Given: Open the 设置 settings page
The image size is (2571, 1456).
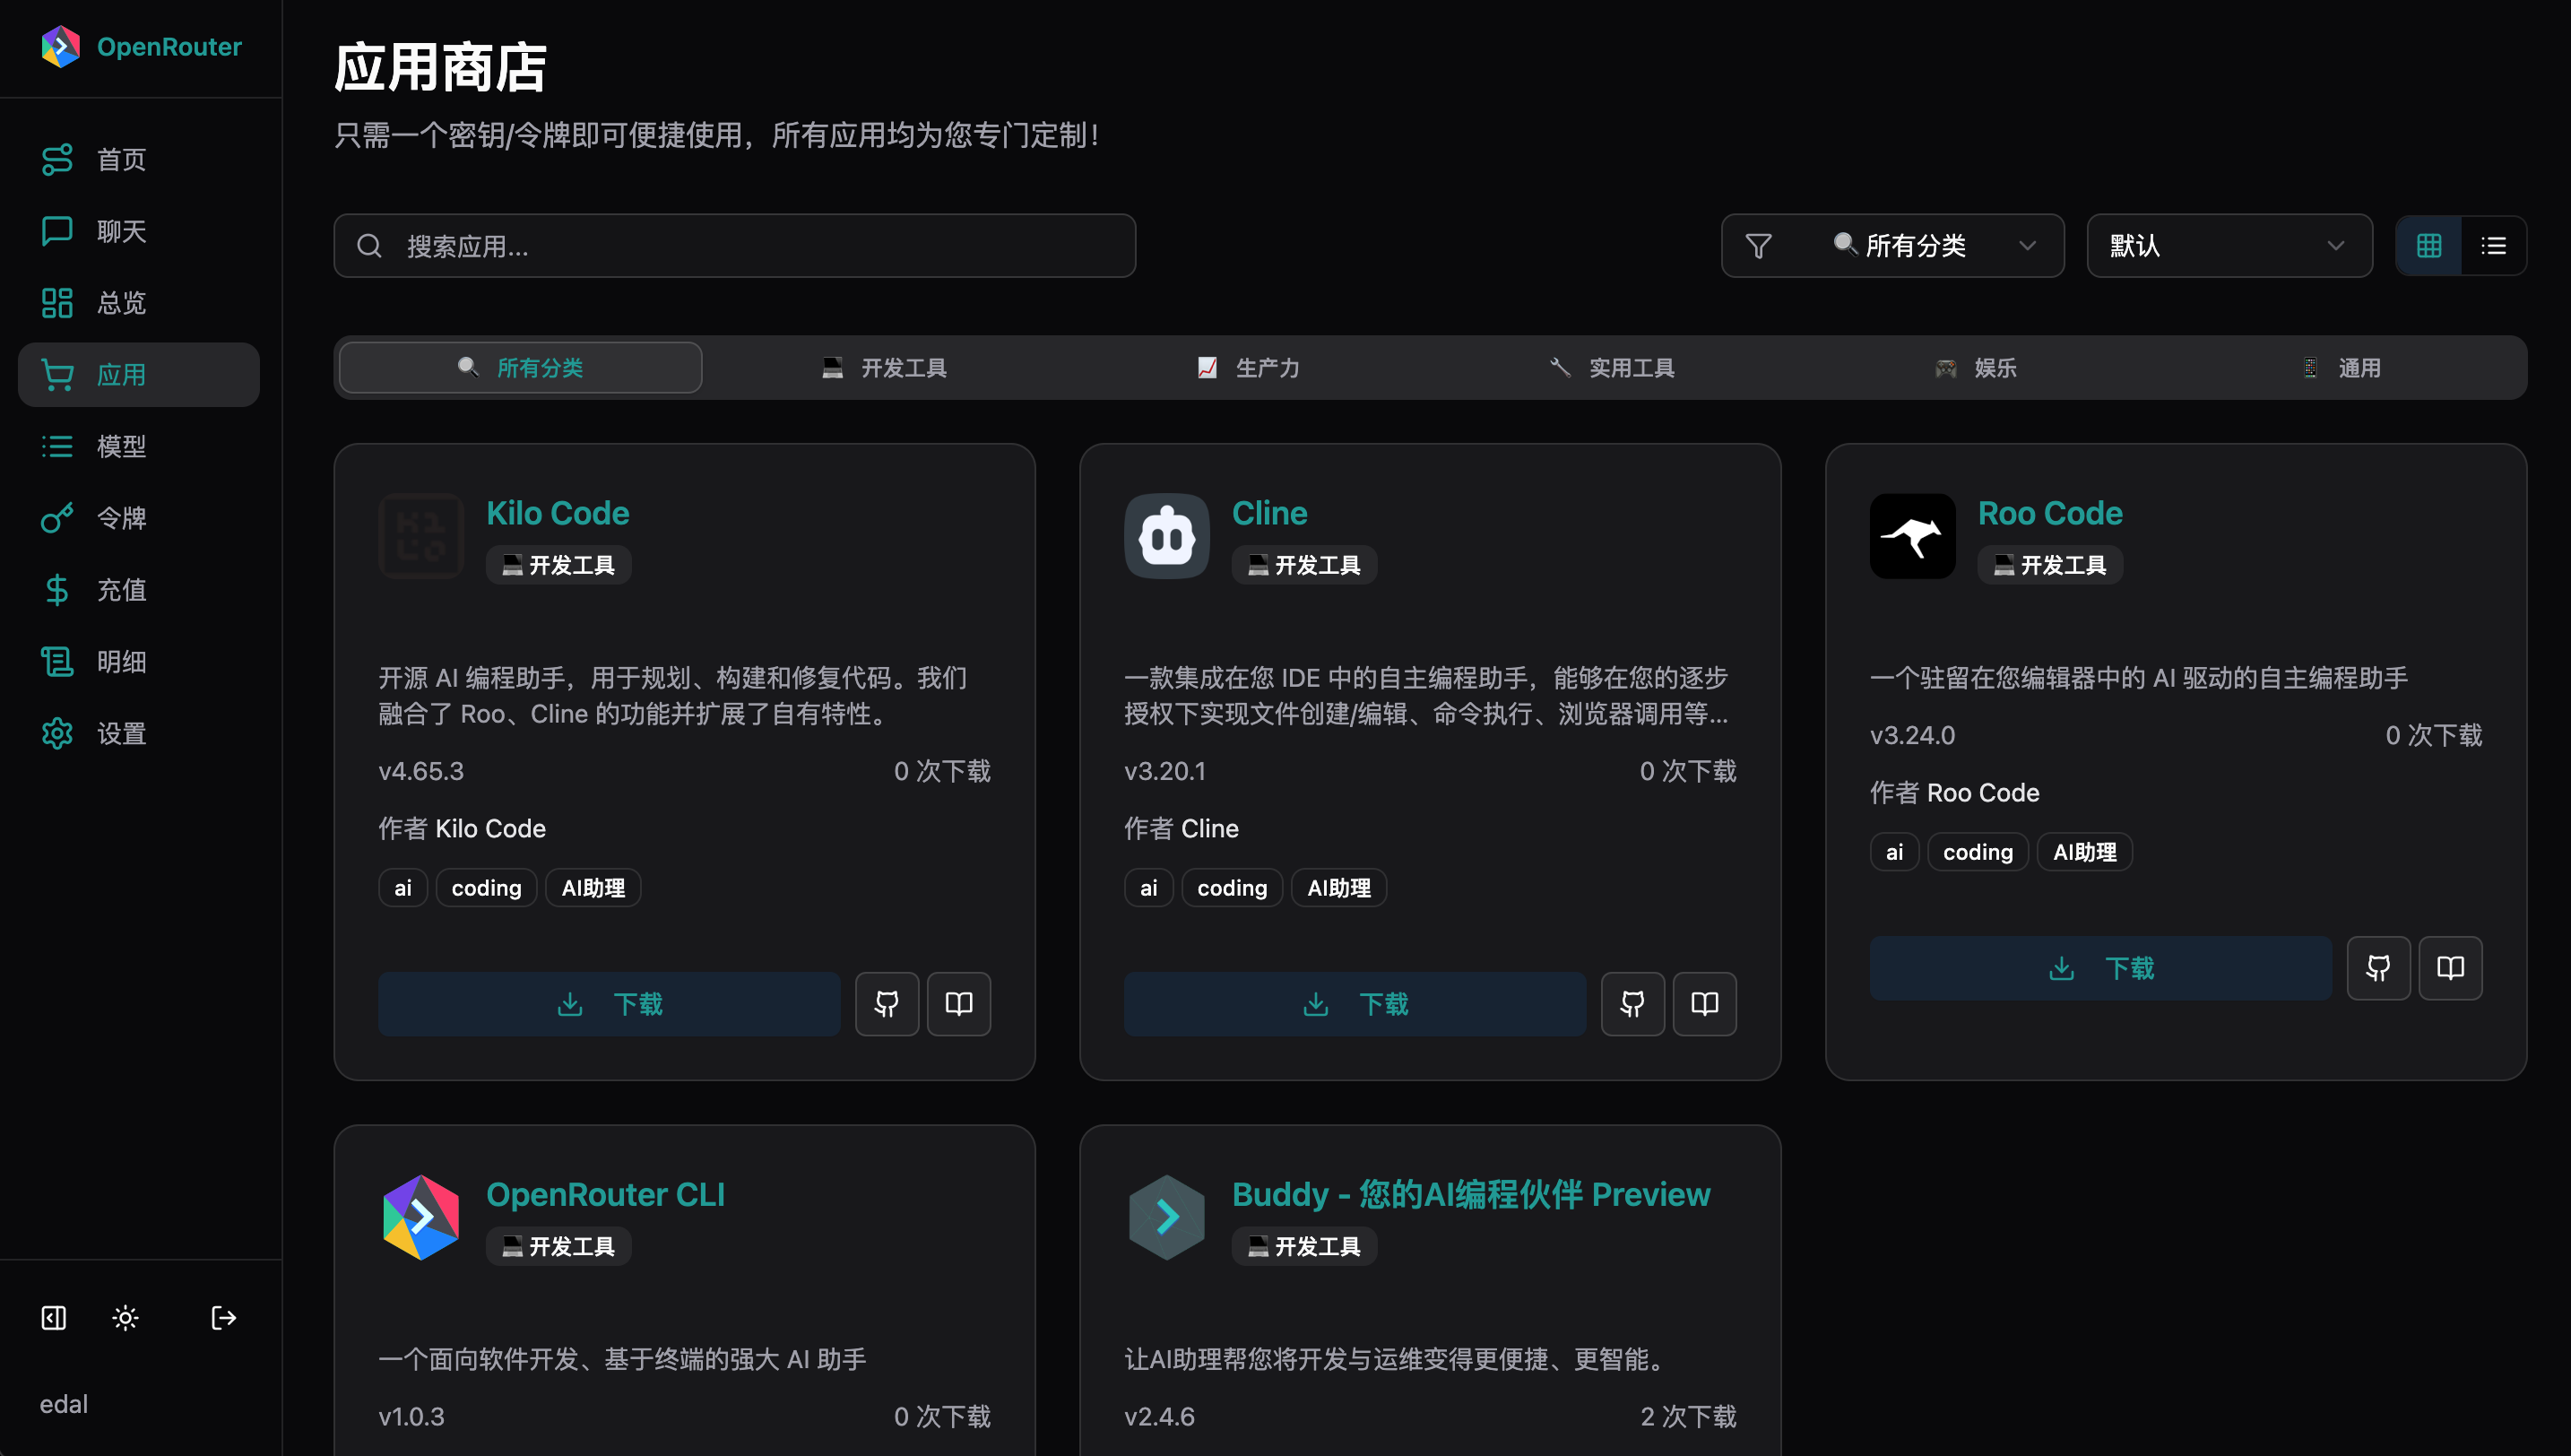Looking at the screenshot, I should (139, 734).
